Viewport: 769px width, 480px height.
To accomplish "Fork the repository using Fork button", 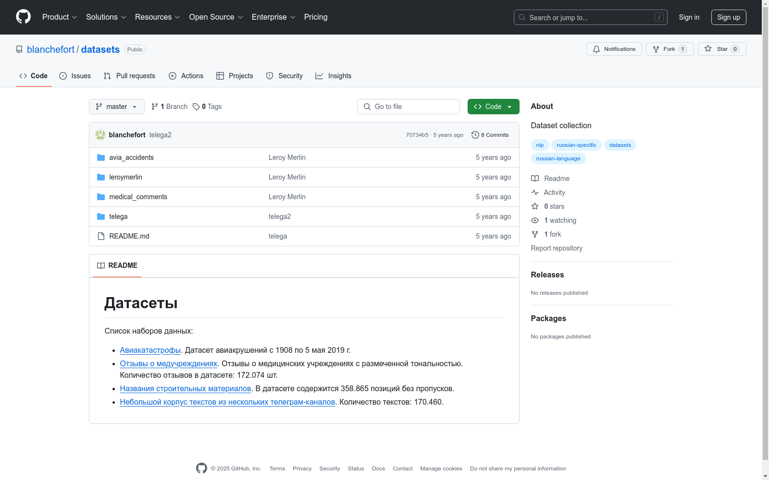I will [670, 49].
